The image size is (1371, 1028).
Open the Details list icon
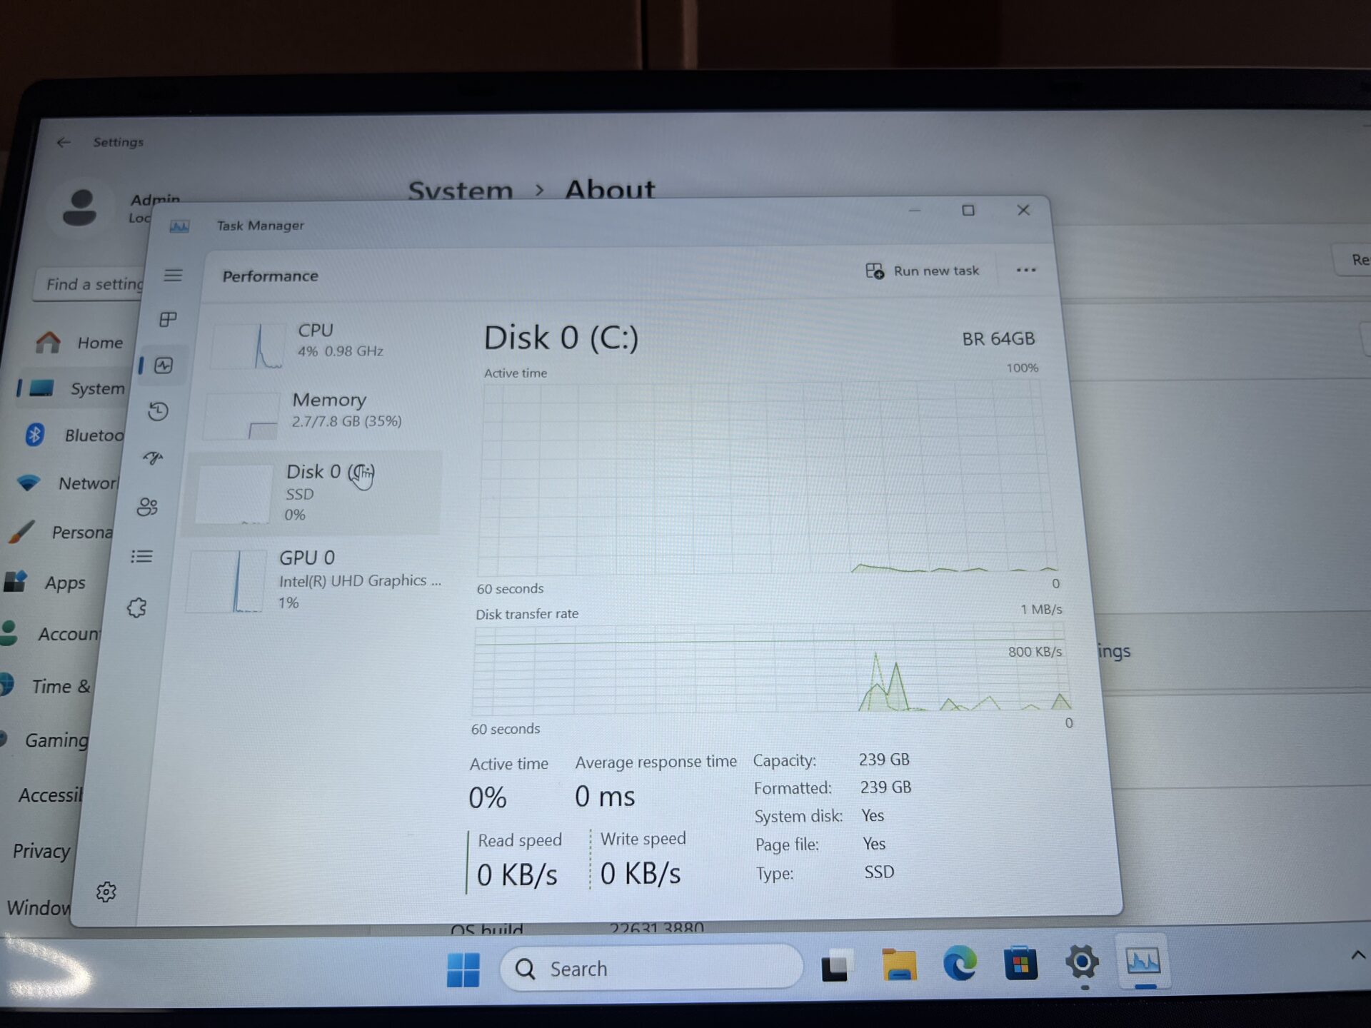142,556
